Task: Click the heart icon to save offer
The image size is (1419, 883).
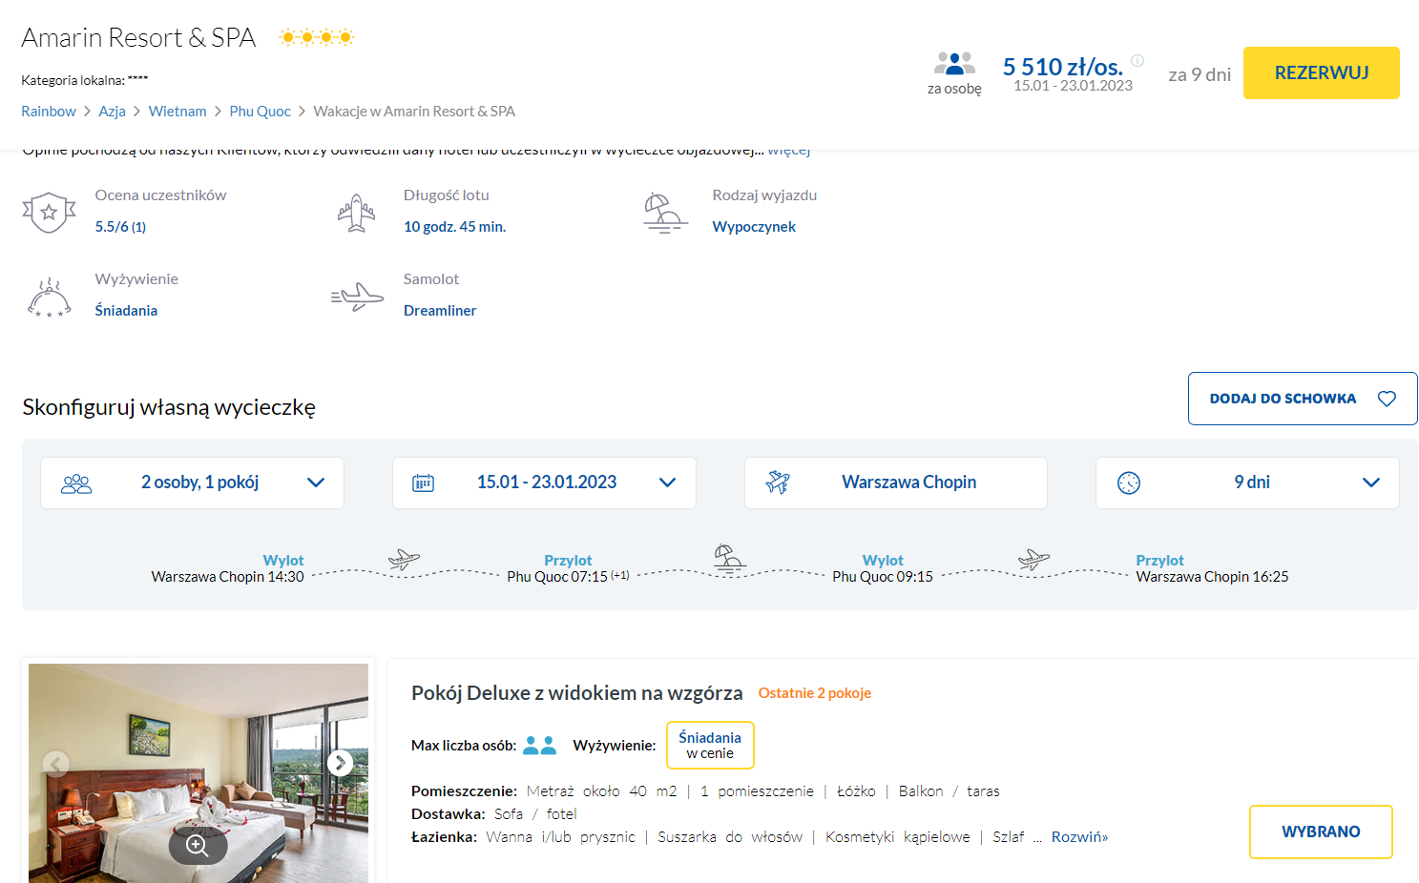Action: click(x=1387, y=399)
